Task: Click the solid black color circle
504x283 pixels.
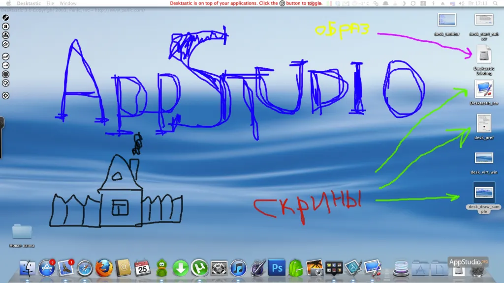Action: [5, 74]
